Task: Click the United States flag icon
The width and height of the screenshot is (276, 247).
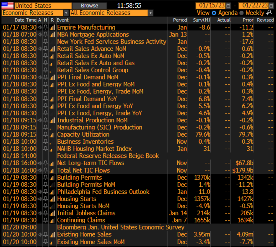Action: click(x=7, y=6)
